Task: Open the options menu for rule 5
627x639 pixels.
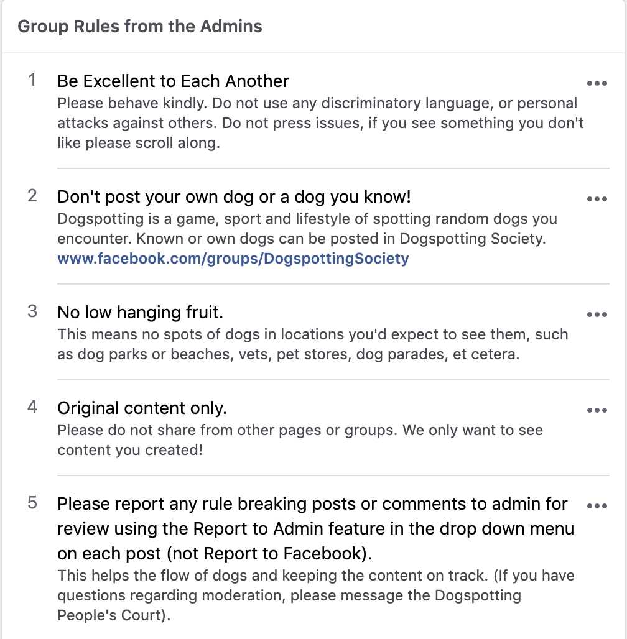Action: tap(597, 505)
